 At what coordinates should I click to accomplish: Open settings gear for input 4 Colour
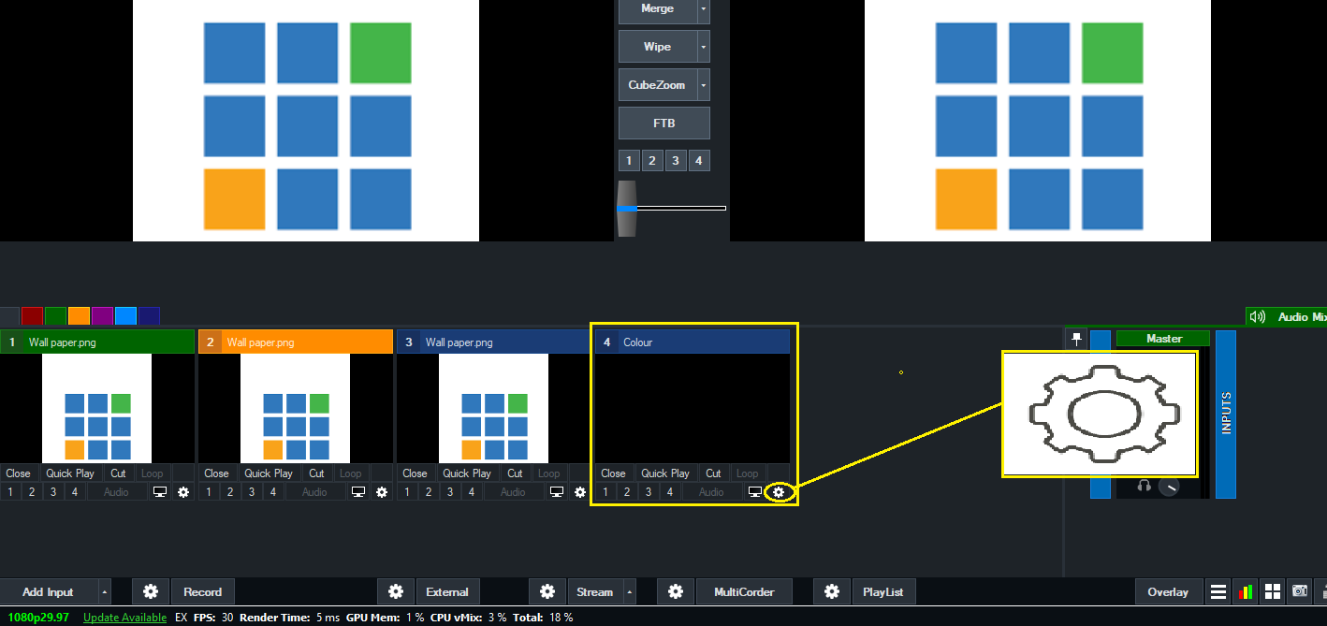(x=779, y=491)
